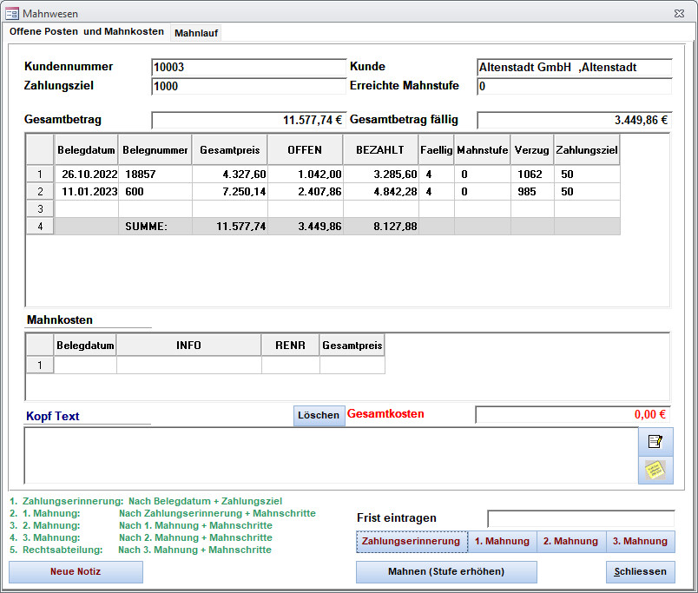This screenshot has height=593, width=698.
Task: Click the edit text pencil-note icon
Action: (655, 442)
